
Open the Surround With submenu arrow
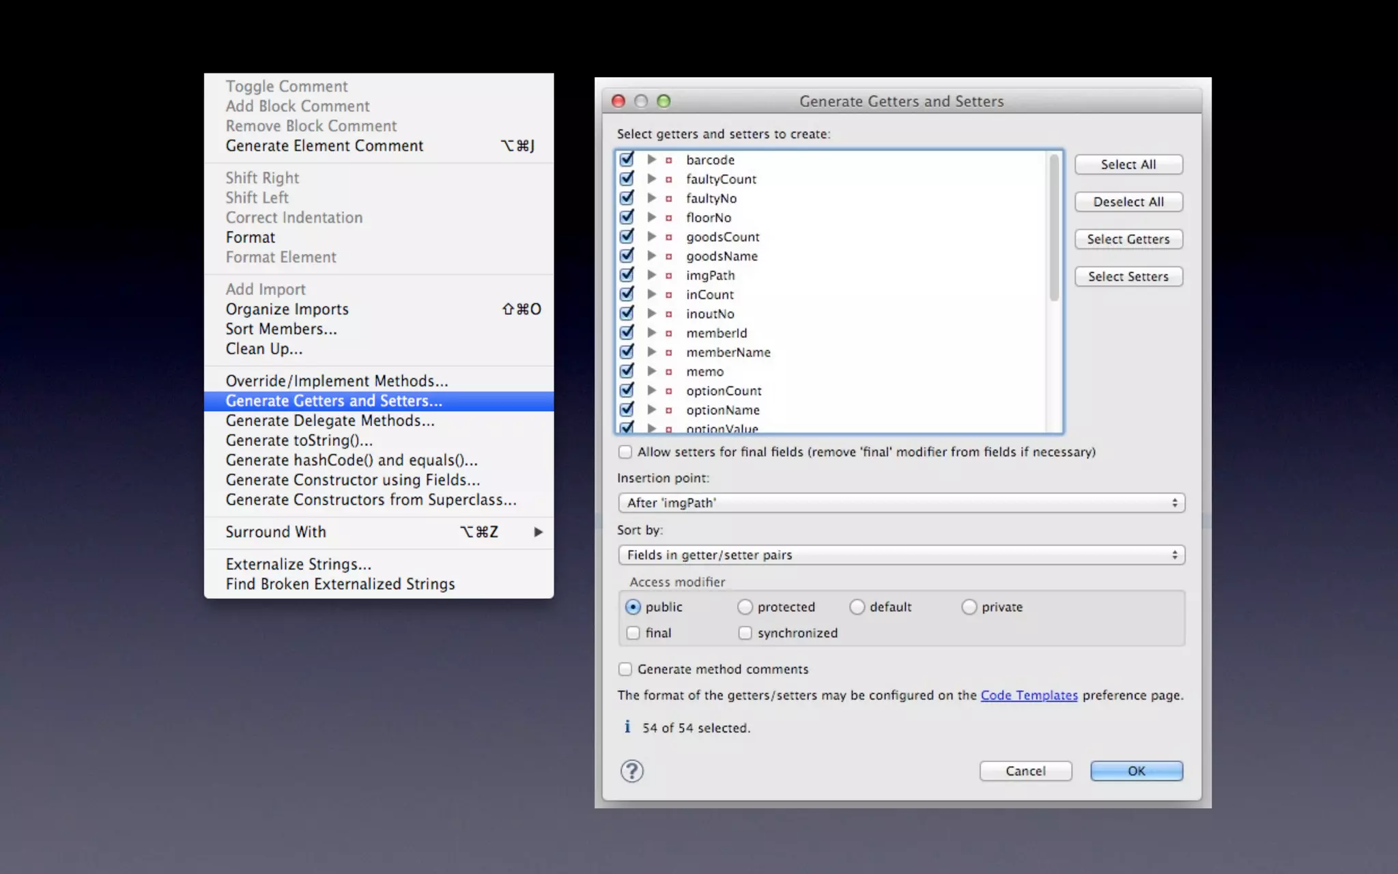(538, 532)
